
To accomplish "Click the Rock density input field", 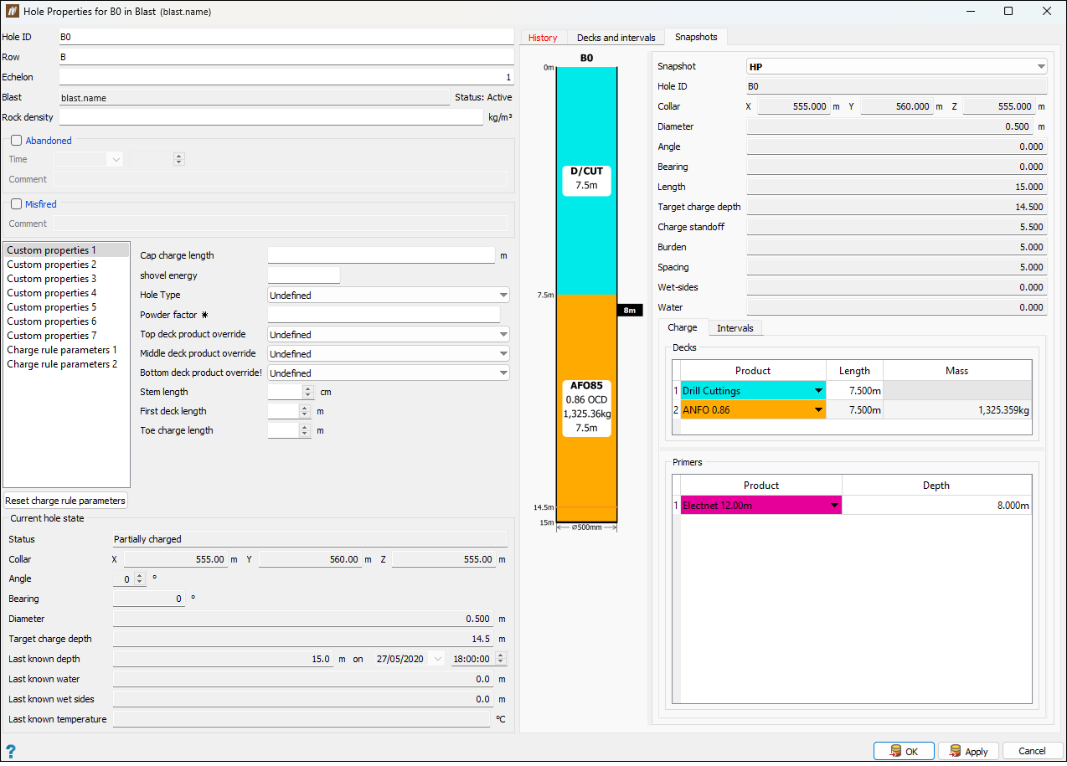I will point(271,117).
